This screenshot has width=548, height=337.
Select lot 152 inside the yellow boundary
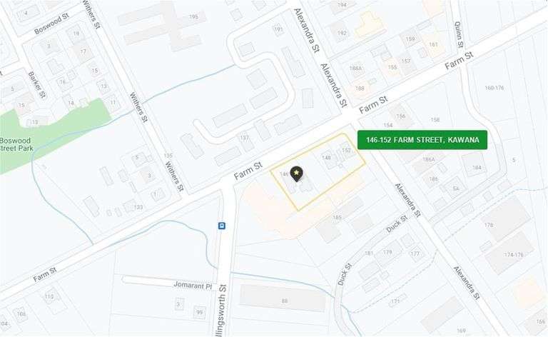(346, 151)
